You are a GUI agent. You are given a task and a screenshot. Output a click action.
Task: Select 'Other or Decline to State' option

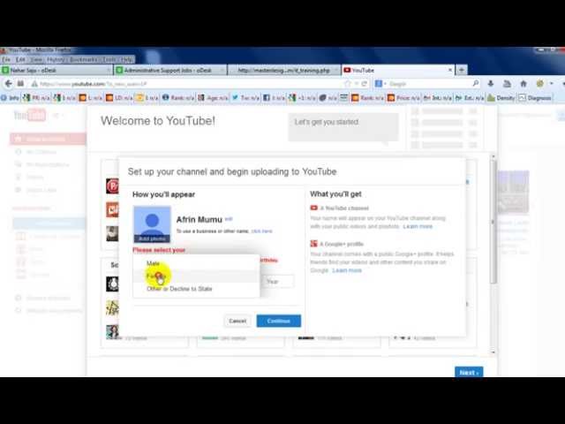pos(196,289)
